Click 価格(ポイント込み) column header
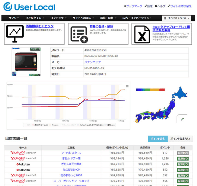197x186 pixels. click(x=117, y=148)
